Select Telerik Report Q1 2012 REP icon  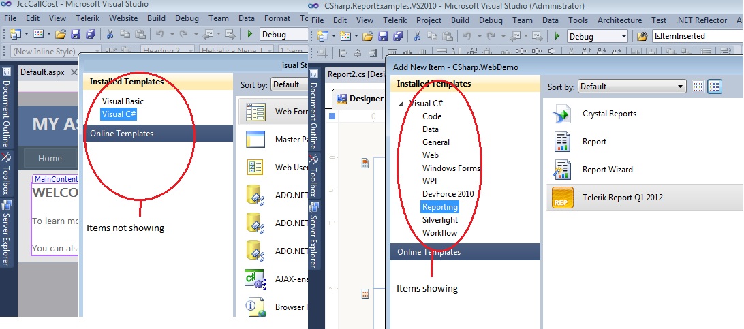point(563,198)
